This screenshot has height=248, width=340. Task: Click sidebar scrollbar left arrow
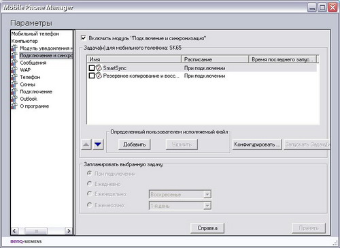14,231
